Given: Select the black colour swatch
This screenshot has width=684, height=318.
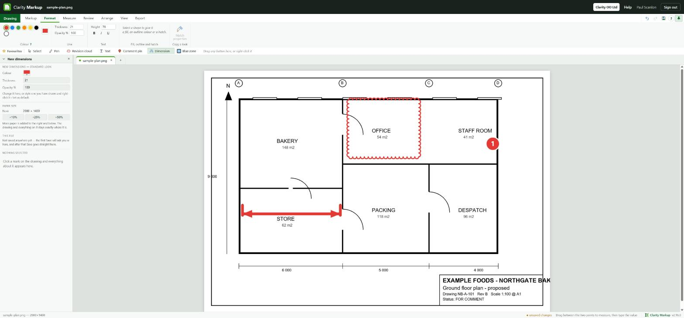Looking at the screenshot, I should point(37,28).
